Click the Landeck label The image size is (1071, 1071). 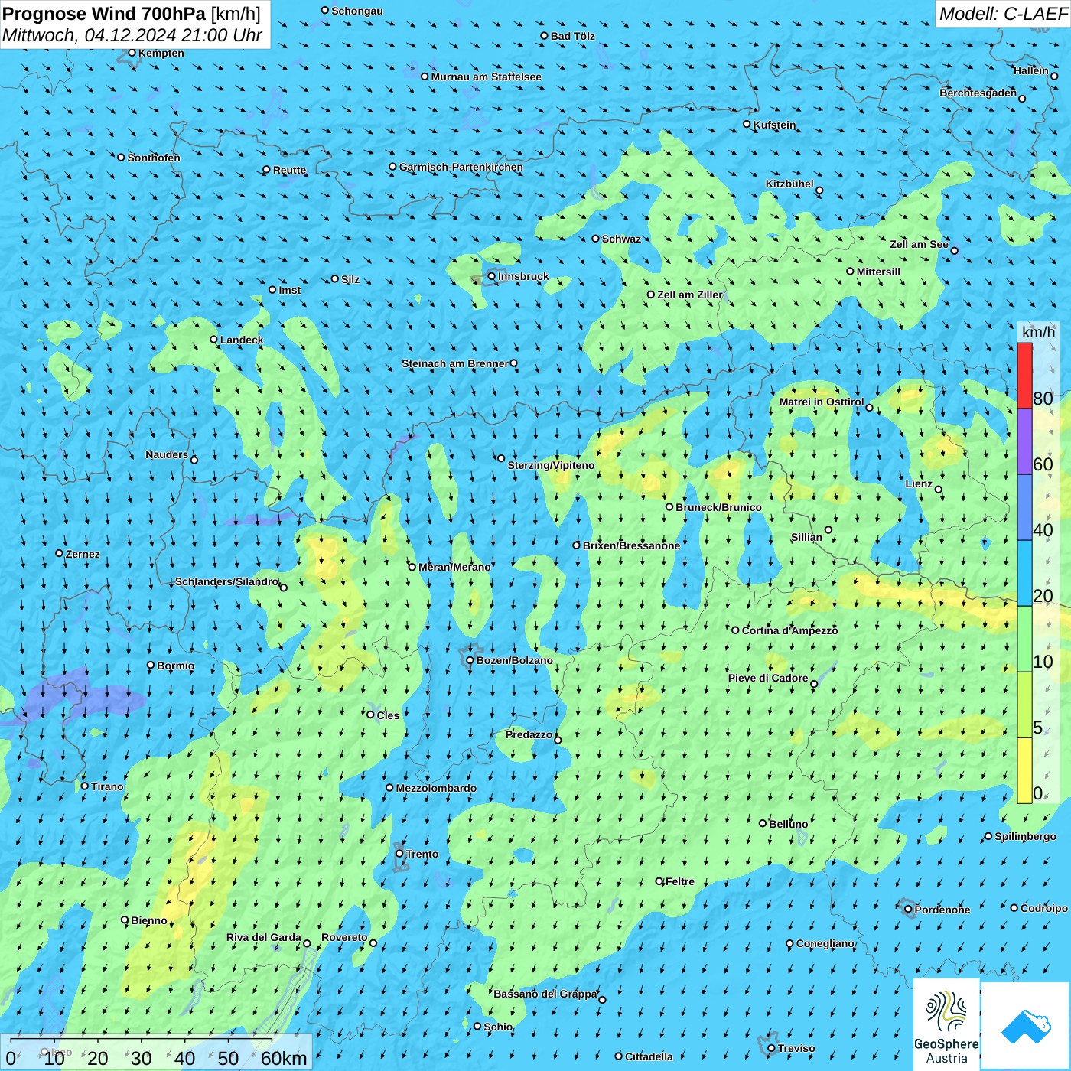point(242,340)
